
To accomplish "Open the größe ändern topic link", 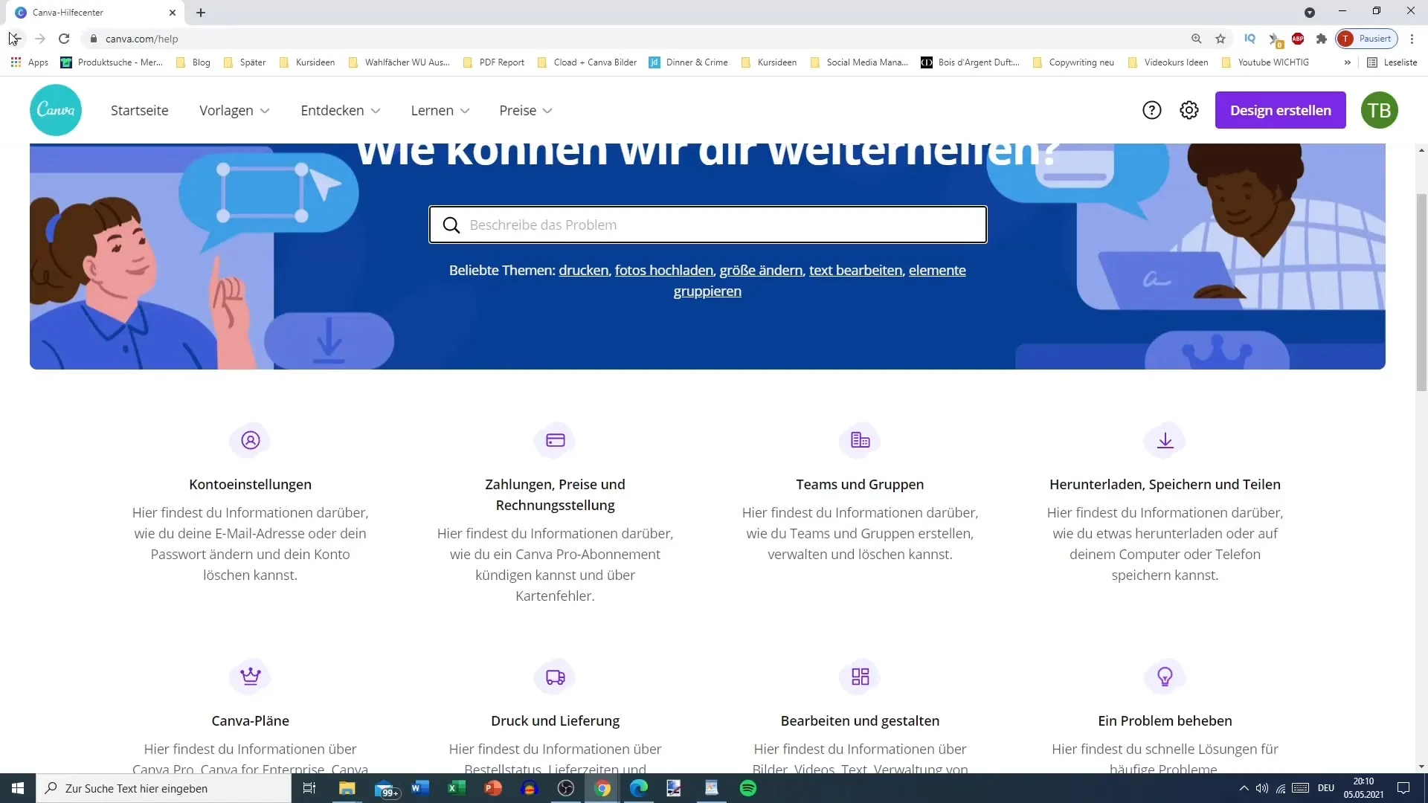I will [761, 270].
